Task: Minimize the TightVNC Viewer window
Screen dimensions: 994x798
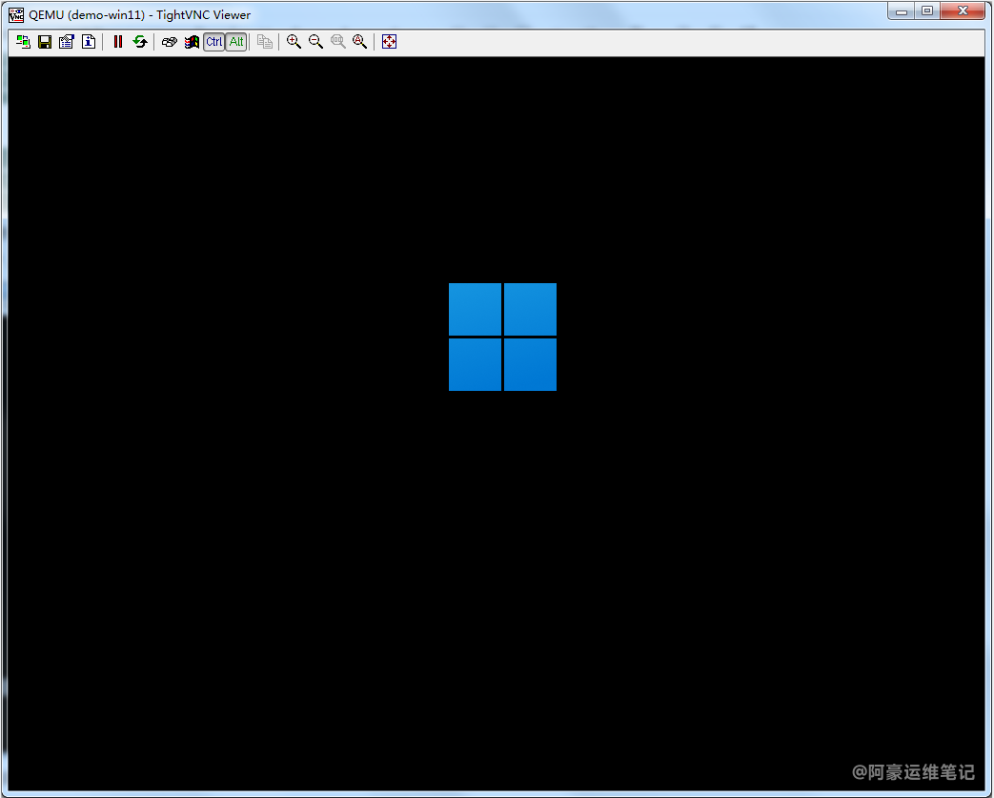Action: tap(902, 11)
